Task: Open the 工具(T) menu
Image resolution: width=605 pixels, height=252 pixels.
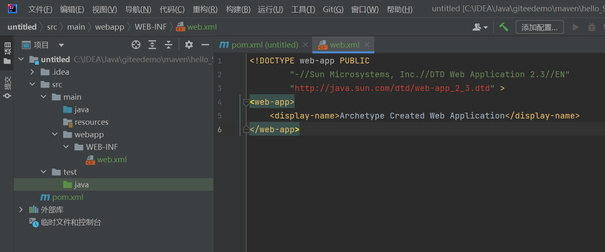Action: (x=303, y=9)
